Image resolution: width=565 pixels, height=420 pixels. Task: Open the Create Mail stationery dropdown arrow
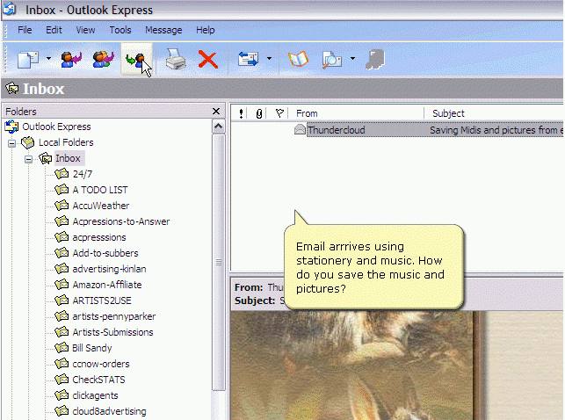coord(48,58)
